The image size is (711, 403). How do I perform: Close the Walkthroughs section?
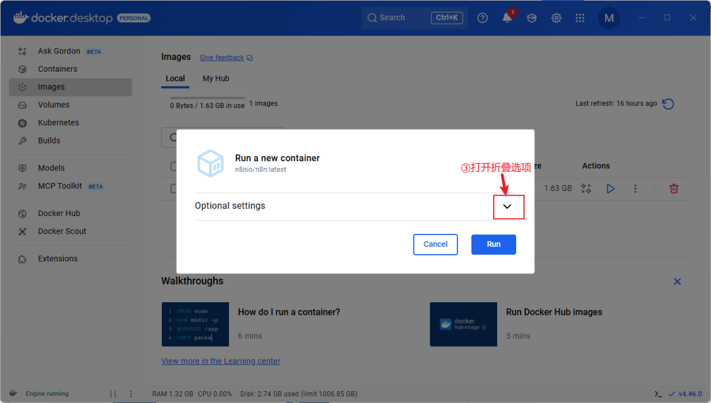pos(677,282)
